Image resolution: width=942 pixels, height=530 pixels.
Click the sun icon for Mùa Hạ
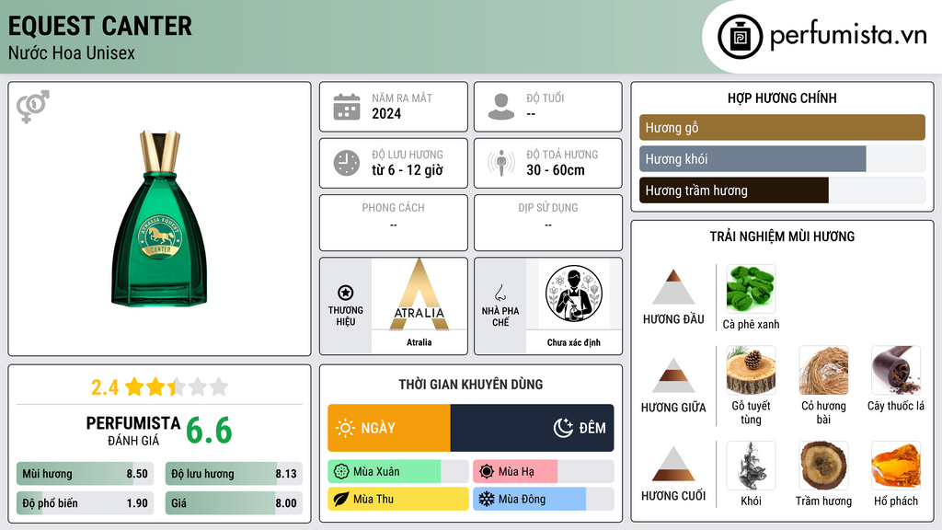(487, 472)
